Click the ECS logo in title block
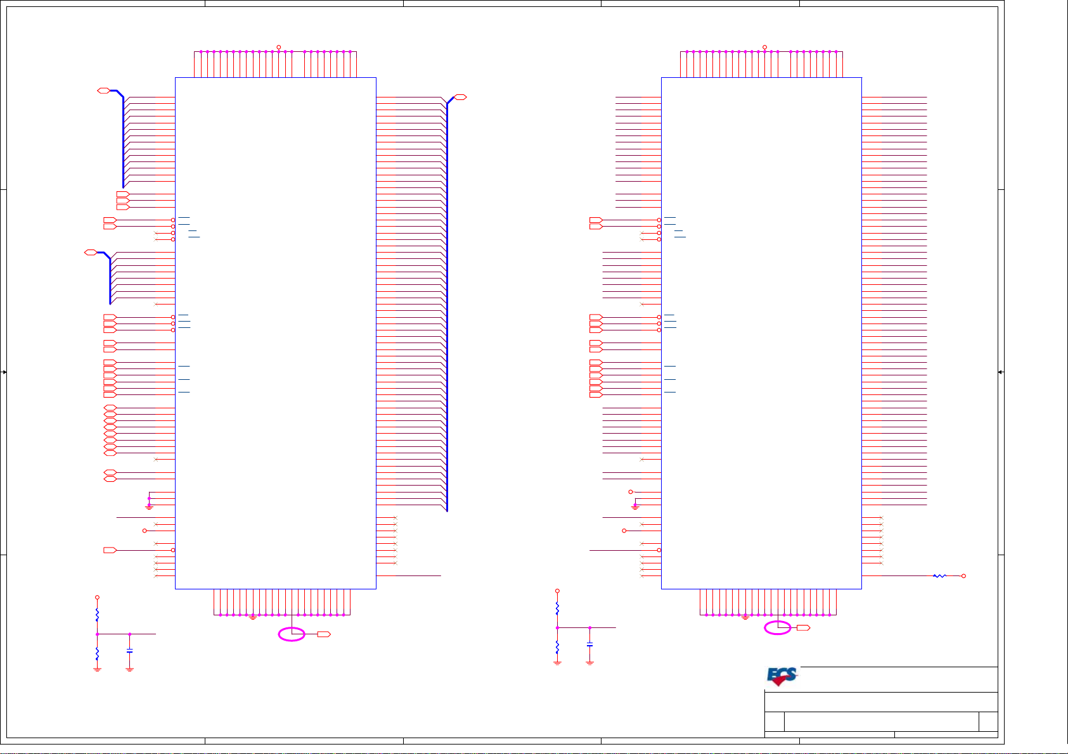The height and width of the screenshot is (754, 1068). (782, 677)
